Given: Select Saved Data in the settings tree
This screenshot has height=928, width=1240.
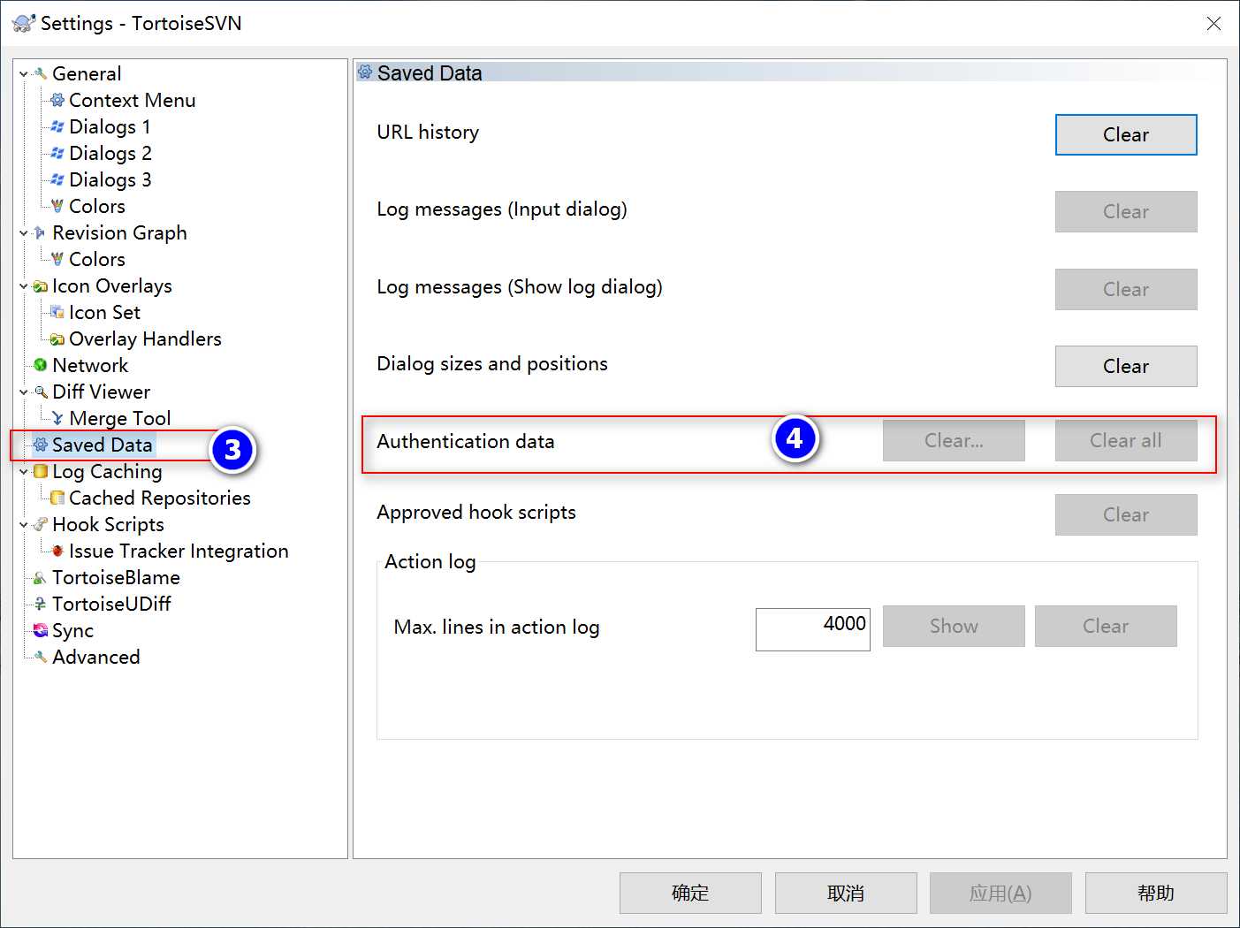Looking at the screenshot, I should pyautogui.click(x=102, y=445).
